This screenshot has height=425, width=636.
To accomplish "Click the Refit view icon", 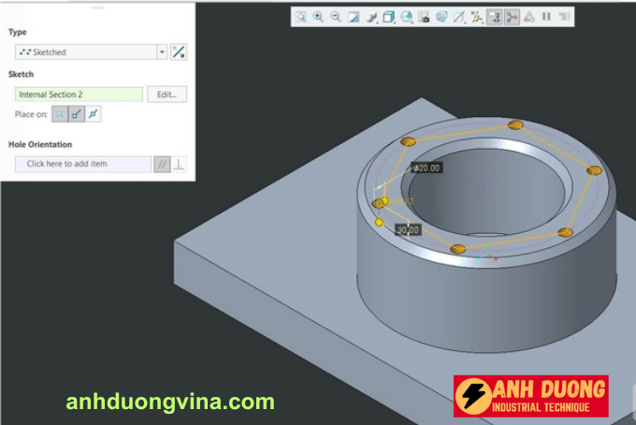I will click(301, 17).
